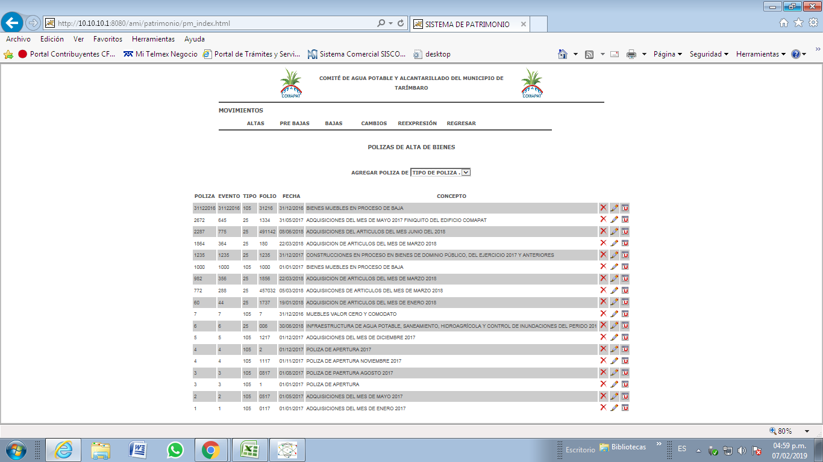The image size is (823, 462).
Task: Open detail icon for ADQUISICIONES DEL MES DE ENERO 2017
Action: click(x=625, y=408)
